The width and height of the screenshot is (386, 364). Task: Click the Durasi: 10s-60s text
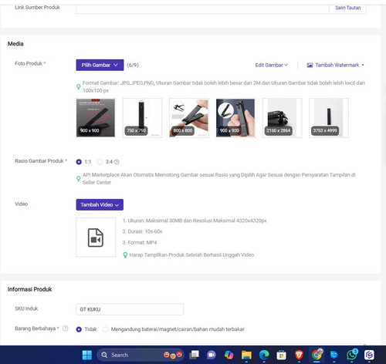point(142,231)
